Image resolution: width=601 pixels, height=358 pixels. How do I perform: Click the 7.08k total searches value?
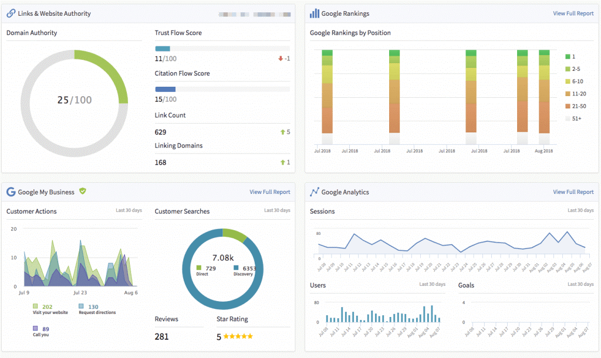(223, 258)
